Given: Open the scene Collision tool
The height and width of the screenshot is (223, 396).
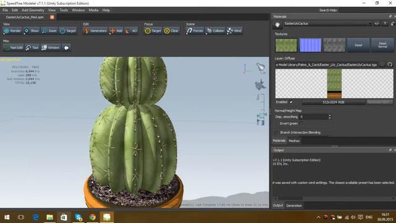Looking at the screenshot, I should 215,31.
